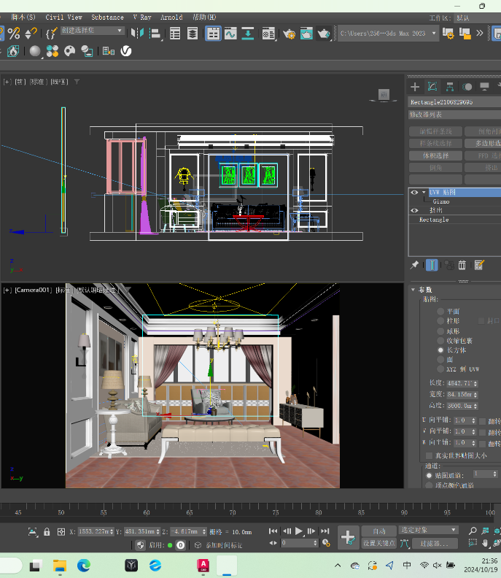Open the Curve Editor icon
Viewport: 501px width, 578px height.
(230, 33)
